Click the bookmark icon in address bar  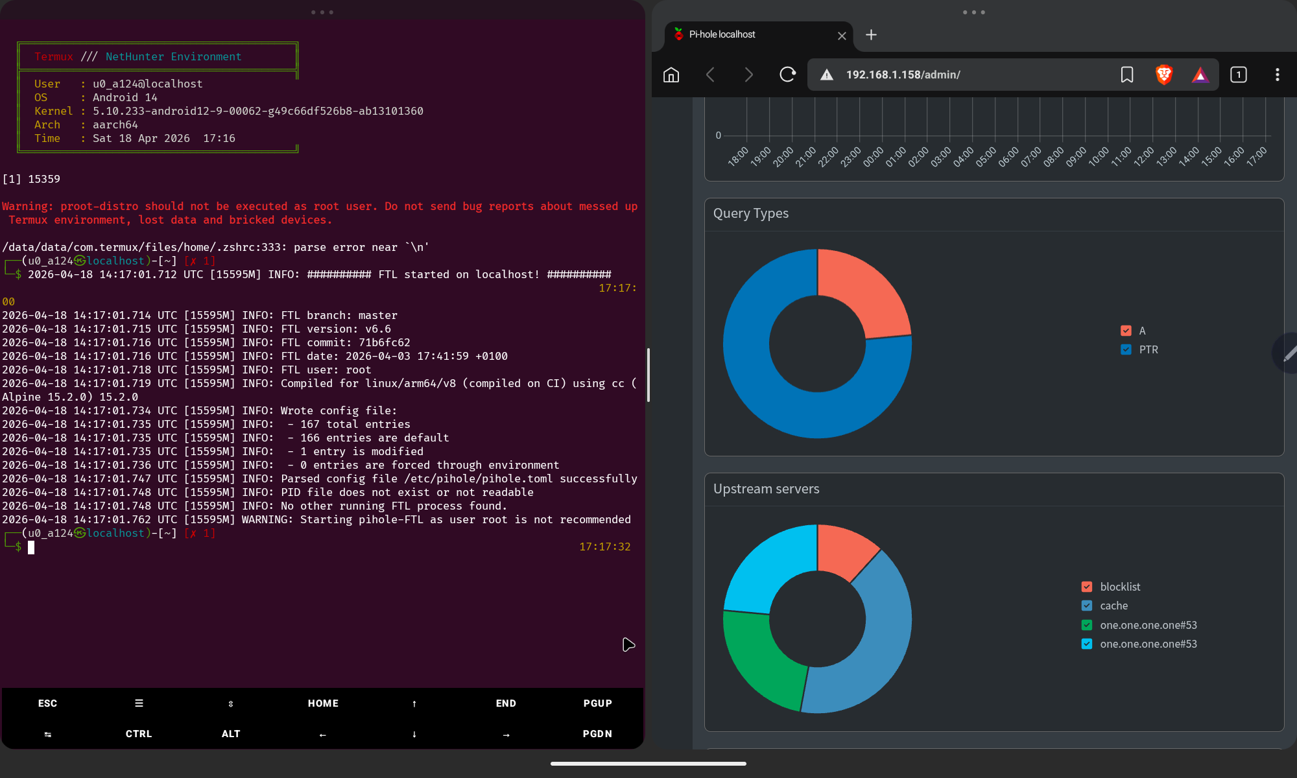tap(1127, 75)
